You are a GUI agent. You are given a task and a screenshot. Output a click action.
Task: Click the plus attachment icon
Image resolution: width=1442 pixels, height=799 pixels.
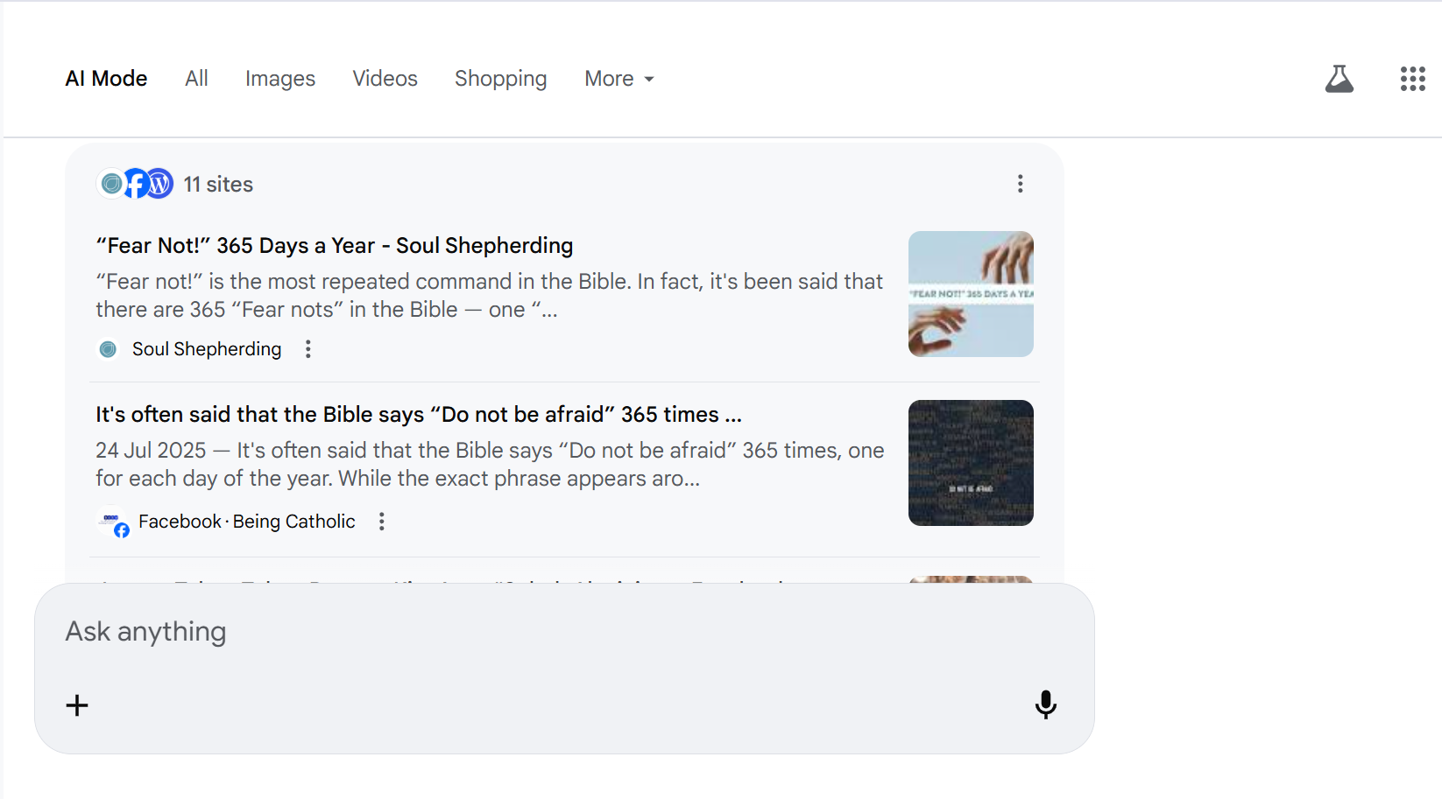pos(77,705)
